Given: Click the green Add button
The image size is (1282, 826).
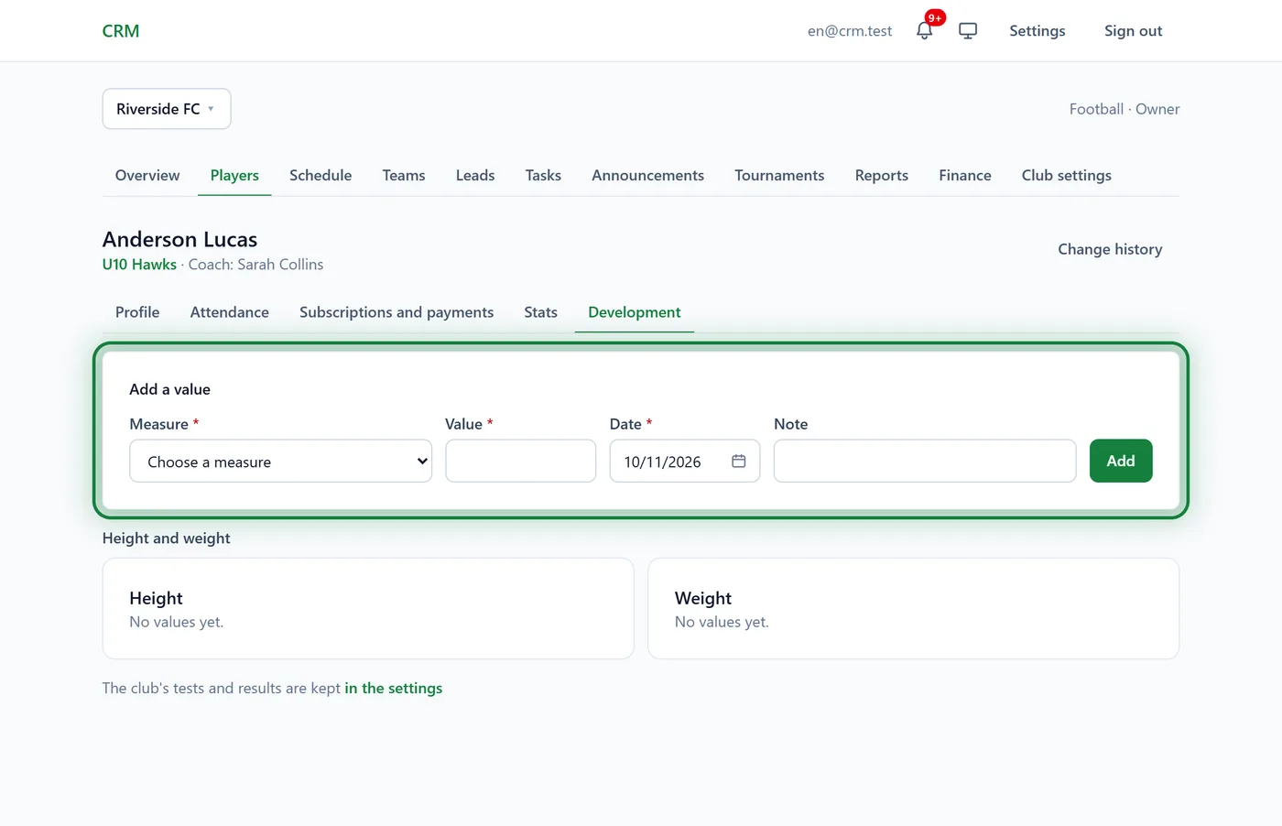Looking at the screenshot, I should [x=1121, y=461].
